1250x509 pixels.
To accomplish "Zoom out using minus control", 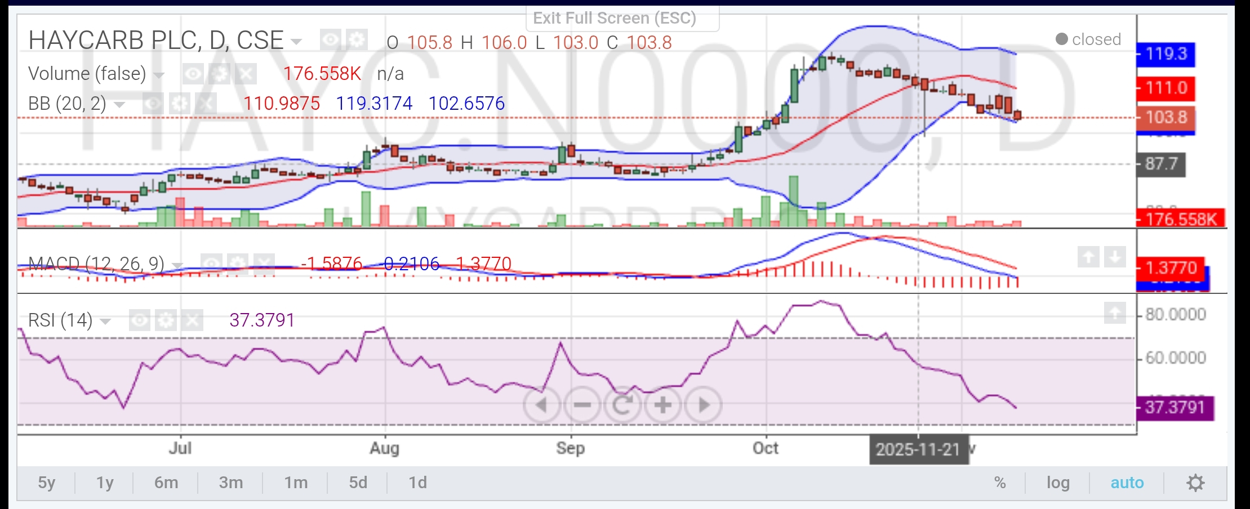I will [582, 404].
